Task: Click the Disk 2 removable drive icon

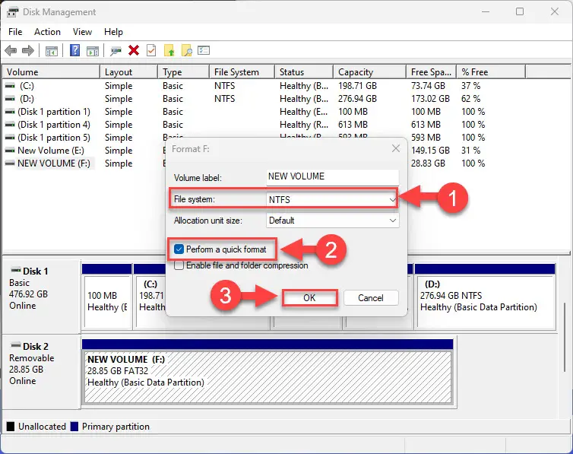Action: coord(16,345)
